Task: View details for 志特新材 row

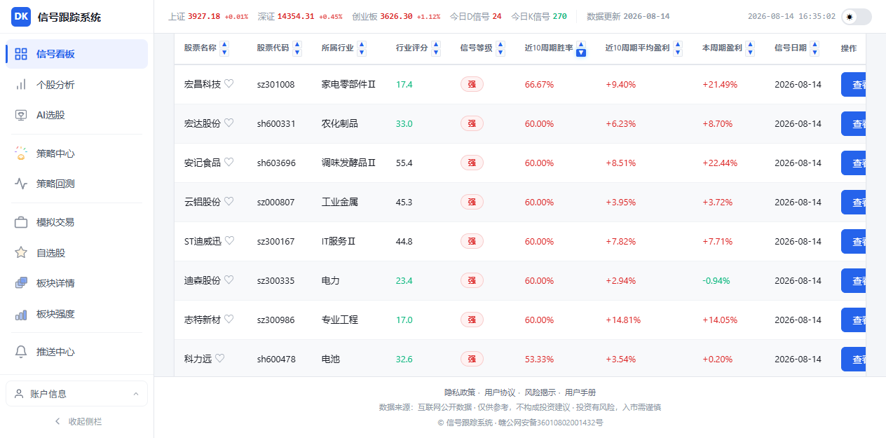Action: coord(854,320)
